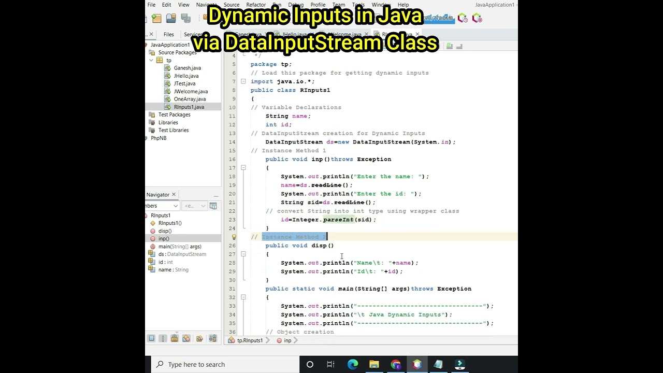Collapse the tp package node
663x373 pixels.
151,60
